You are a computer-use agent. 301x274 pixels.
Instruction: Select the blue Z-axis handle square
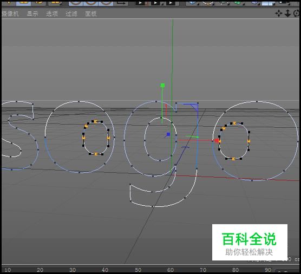168,134
